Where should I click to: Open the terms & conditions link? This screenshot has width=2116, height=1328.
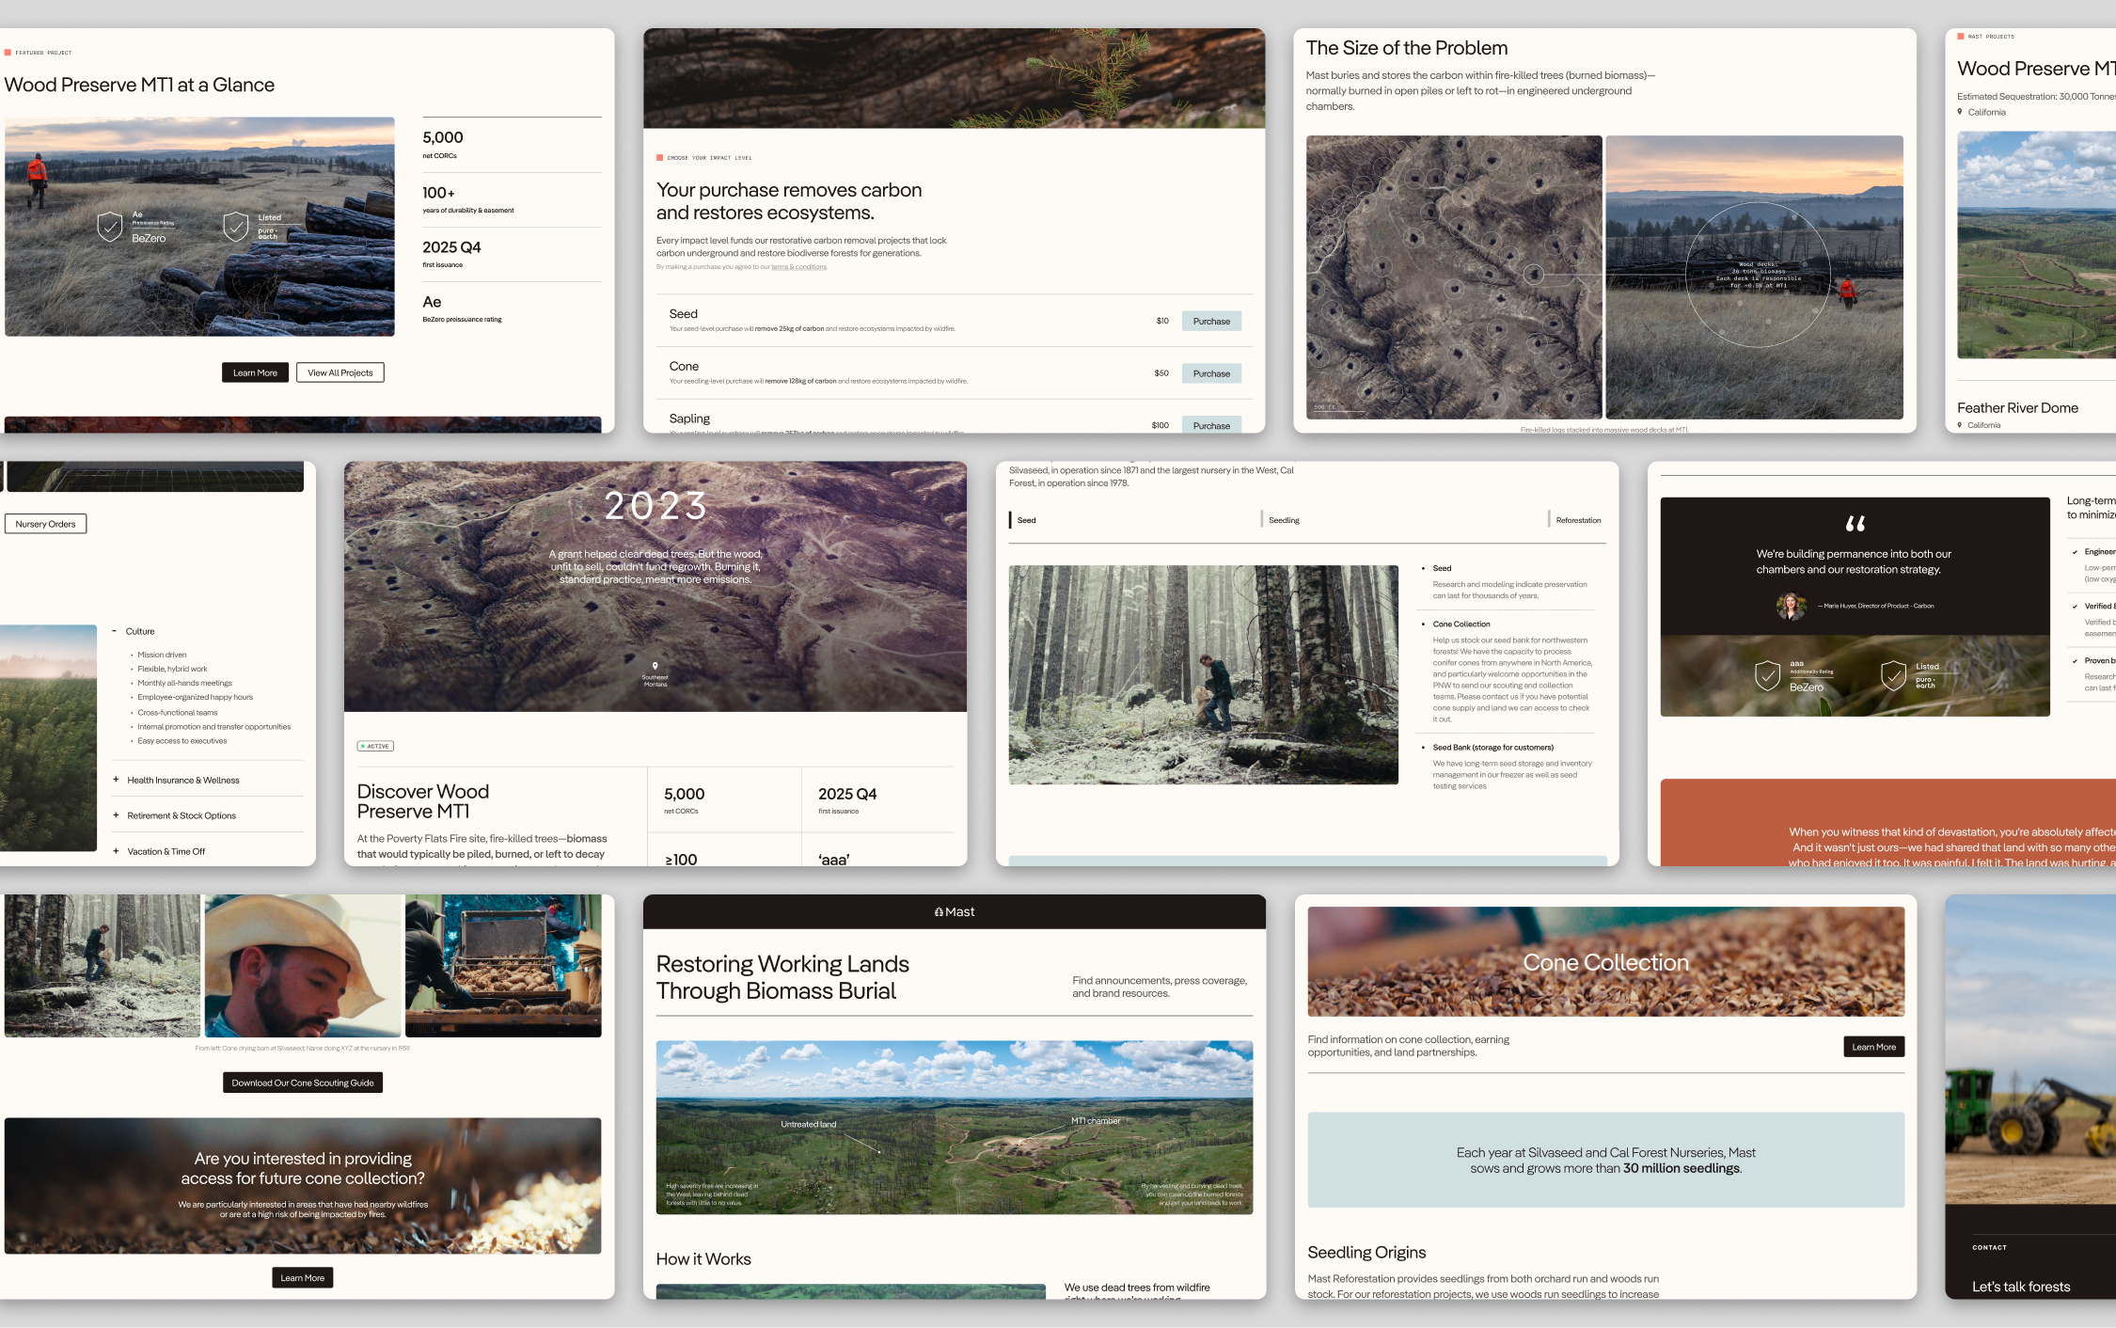point(798,267)
